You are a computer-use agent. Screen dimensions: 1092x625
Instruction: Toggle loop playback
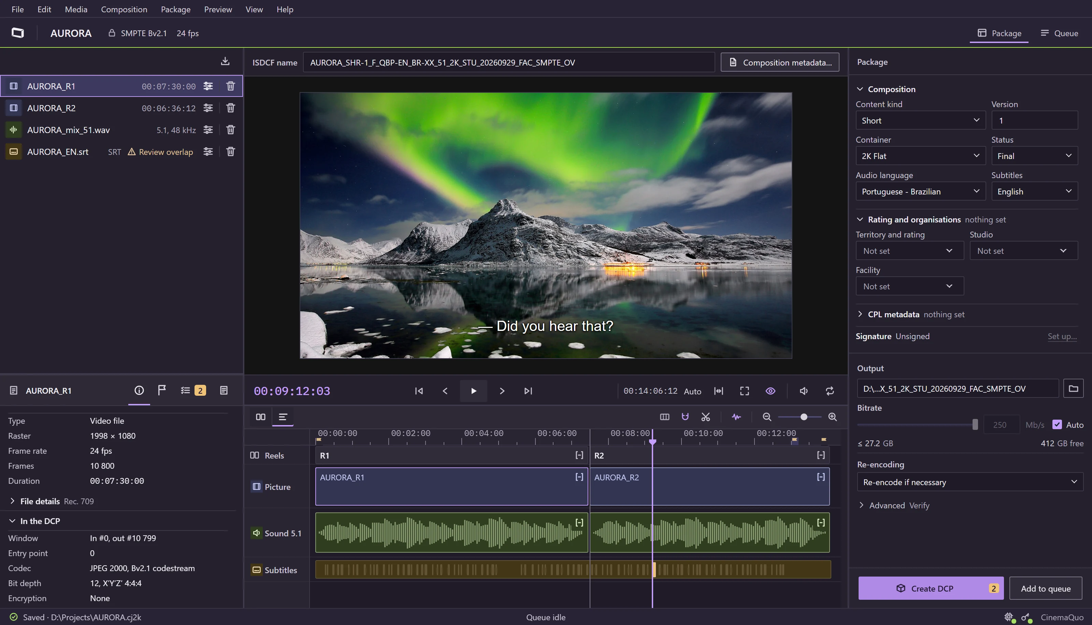pyautogui.click(x=830, y=391)
